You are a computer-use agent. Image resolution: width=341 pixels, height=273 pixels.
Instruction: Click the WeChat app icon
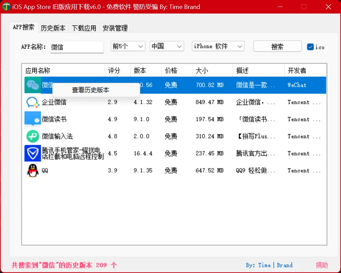click(32, 85)
